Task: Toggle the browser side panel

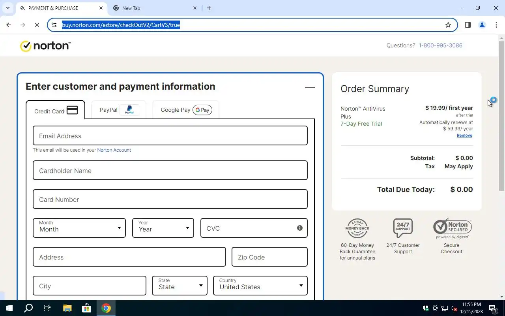Action: 468,25
